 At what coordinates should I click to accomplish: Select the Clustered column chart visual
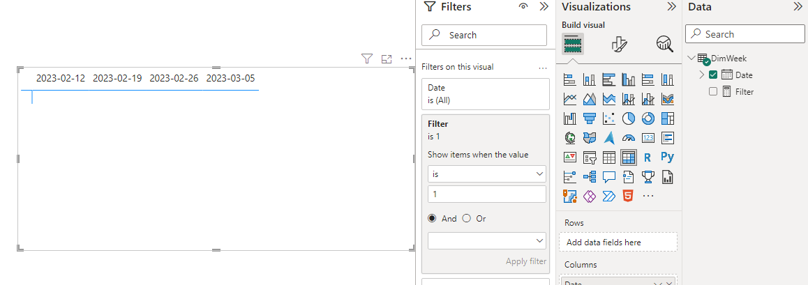[628, 79]
